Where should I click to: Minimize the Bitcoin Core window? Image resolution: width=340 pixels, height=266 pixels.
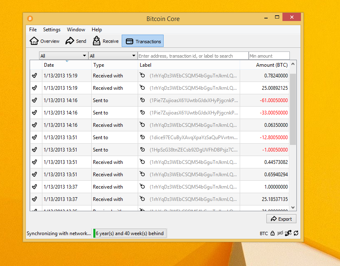(266, 17)
